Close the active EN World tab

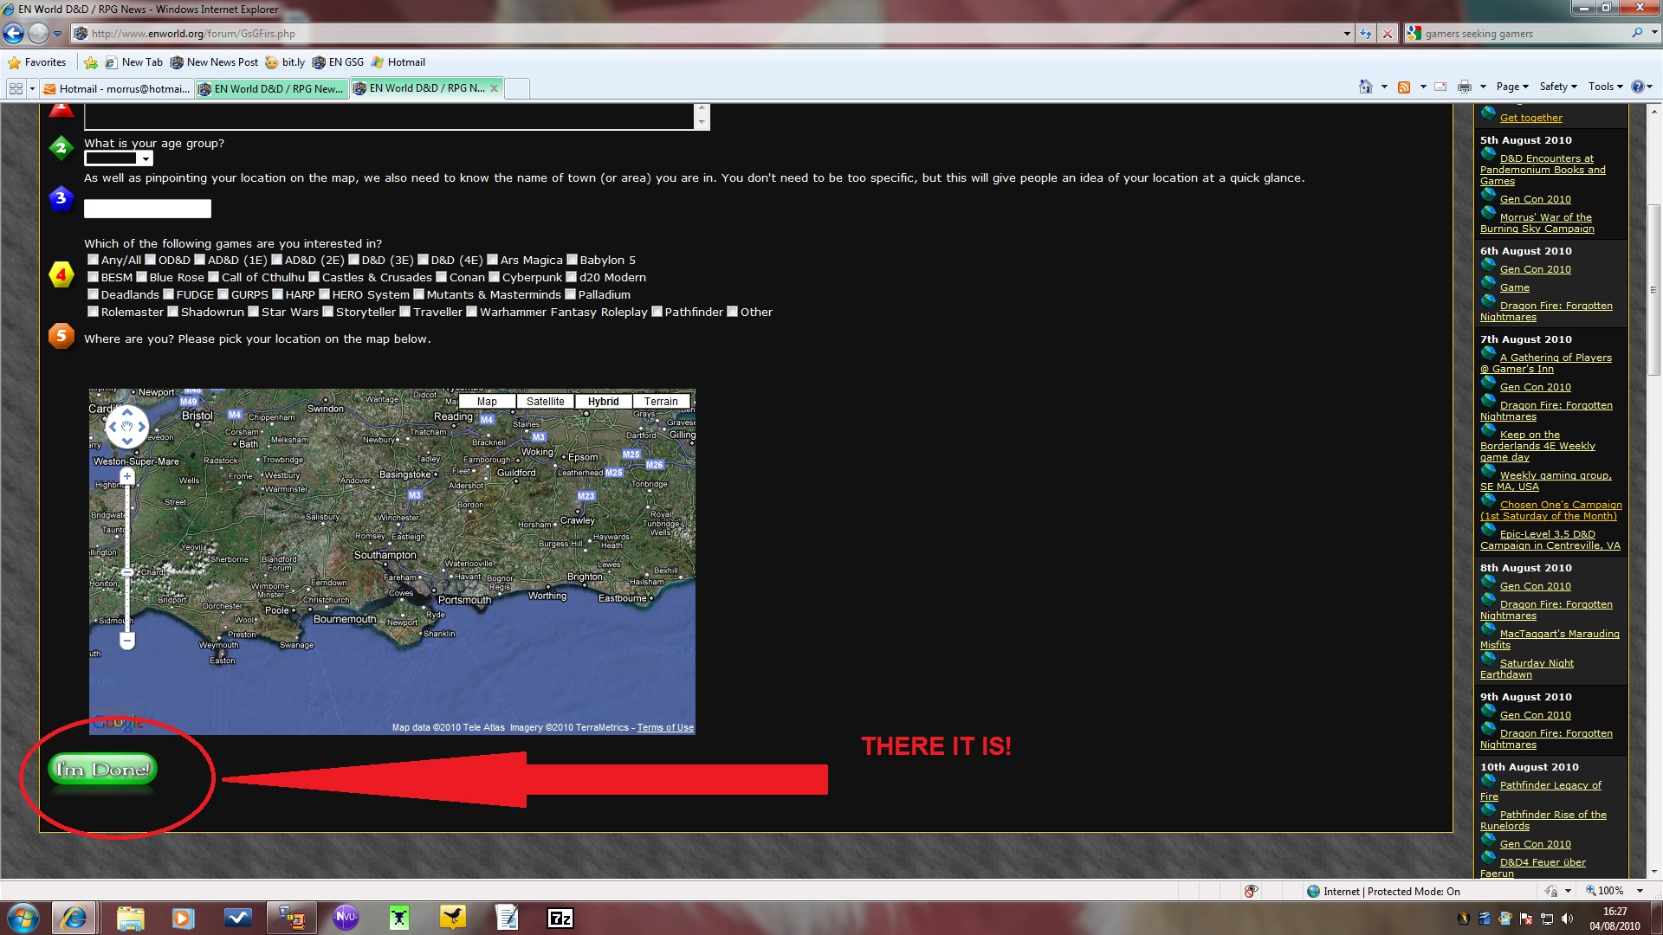[494, 88]
